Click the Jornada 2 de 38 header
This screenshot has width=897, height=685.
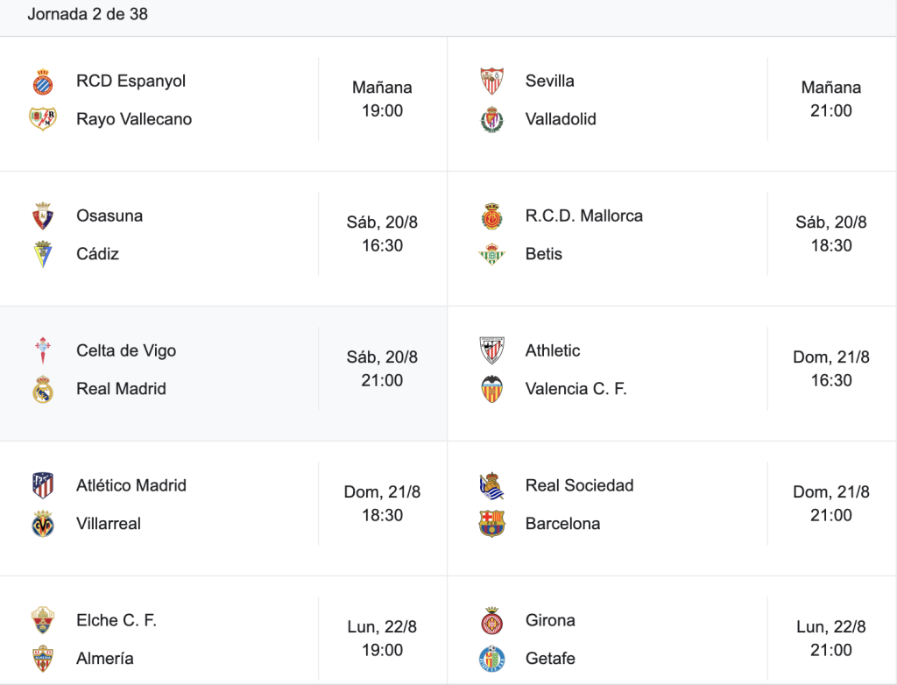tap(88, 14)
